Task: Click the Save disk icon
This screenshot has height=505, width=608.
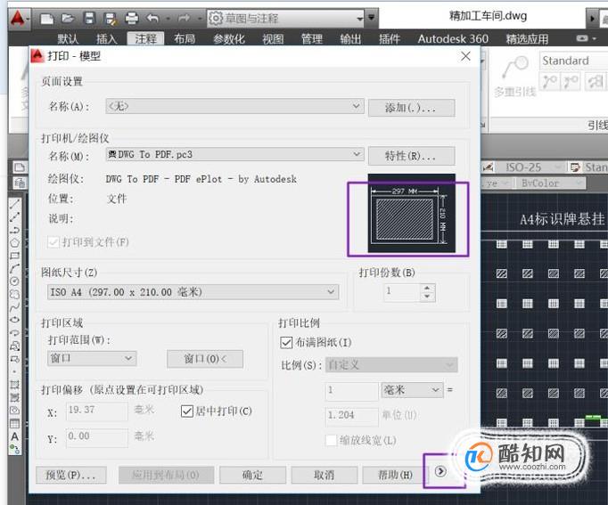Action: click(89, 18)
